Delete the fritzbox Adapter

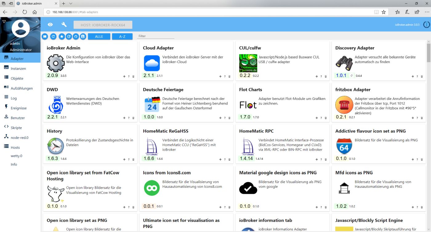click(x=422, y=118)
